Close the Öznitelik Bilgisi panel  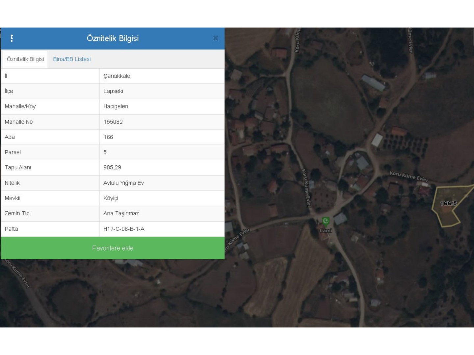216,38
